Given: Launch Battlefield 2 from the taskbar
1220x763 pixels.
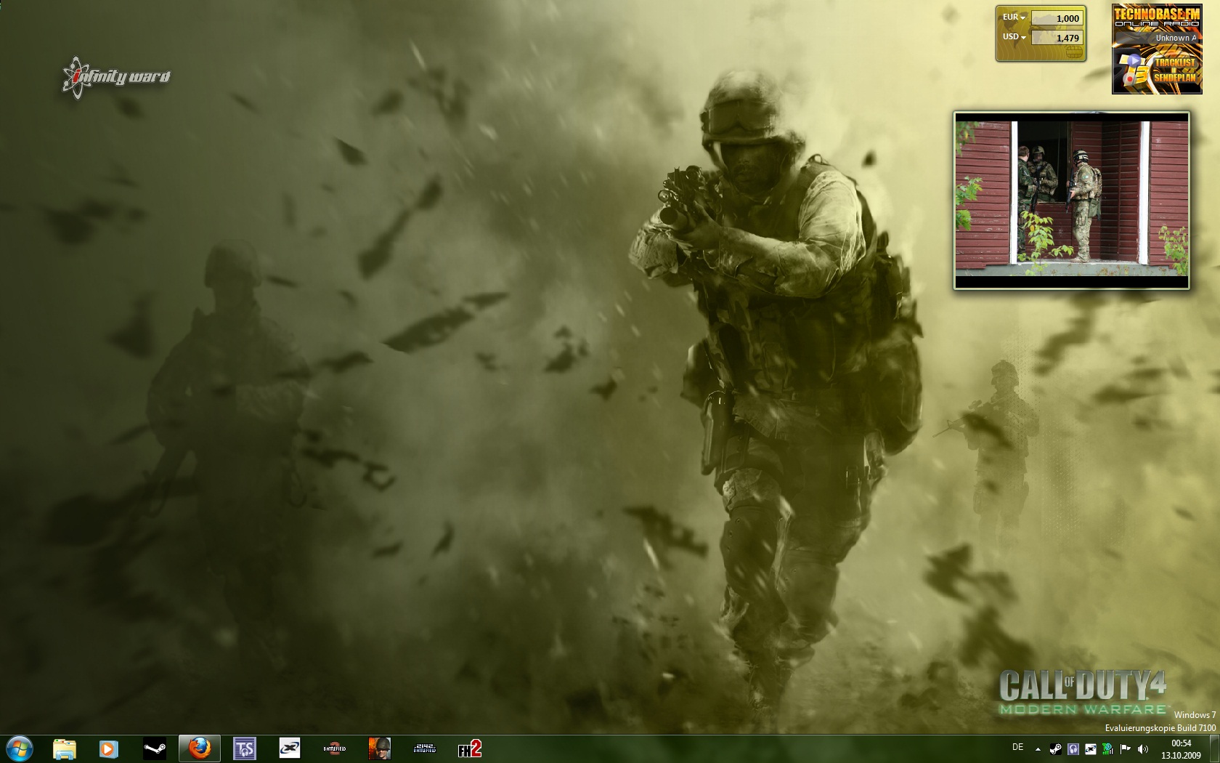Looking at the screenshot, I should coord(334,748).
